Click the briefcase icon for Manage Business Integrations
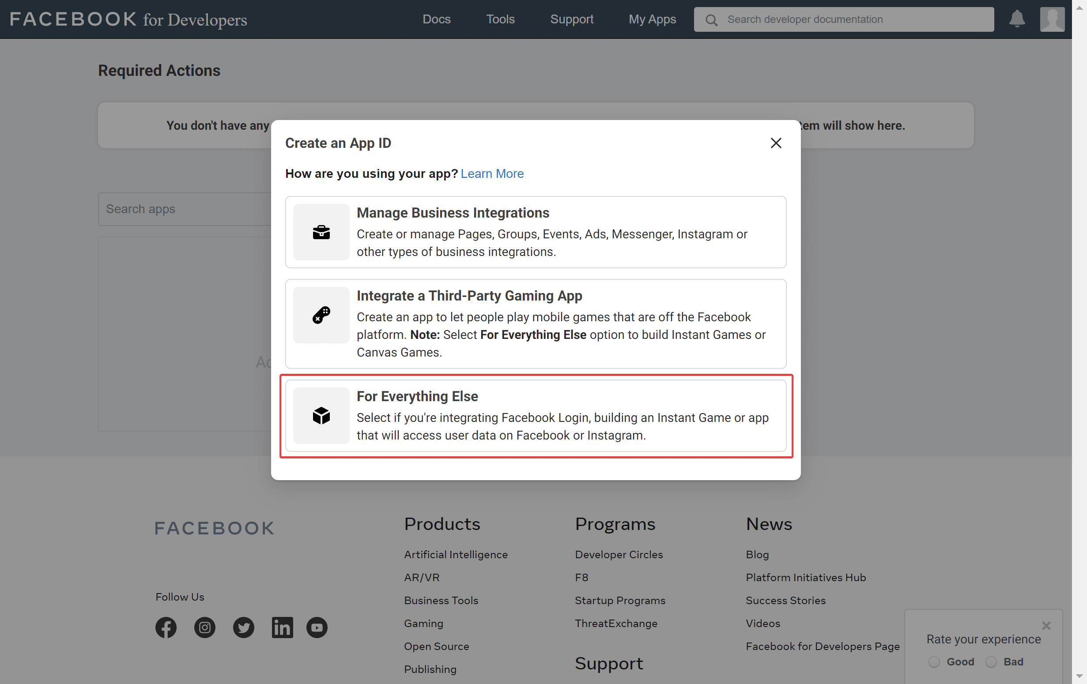The width and height of the screenshot is (1087, 684). pos(321,232)
